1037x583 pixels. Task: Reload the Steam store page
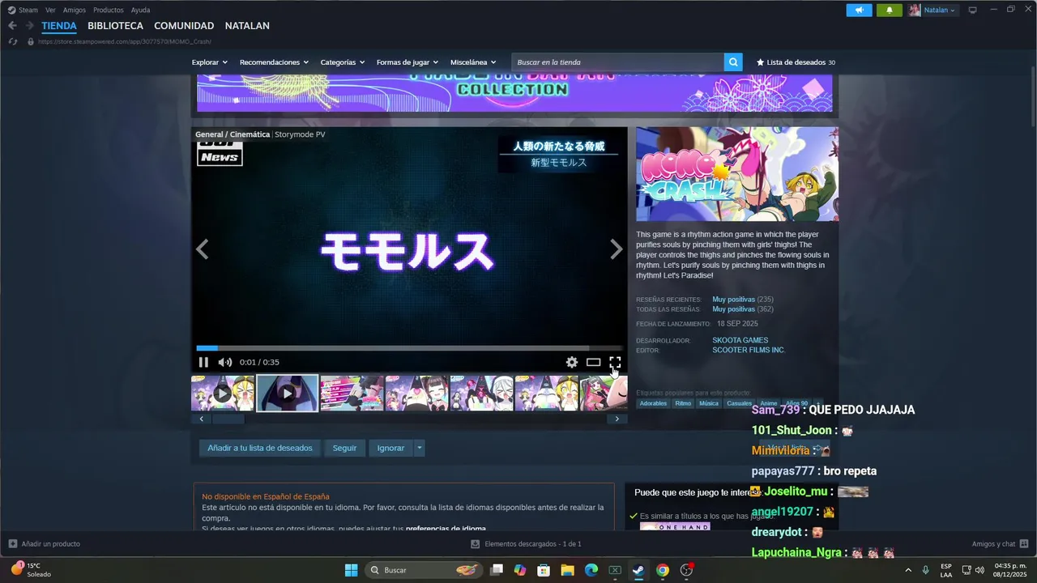[x=13, y=41]
